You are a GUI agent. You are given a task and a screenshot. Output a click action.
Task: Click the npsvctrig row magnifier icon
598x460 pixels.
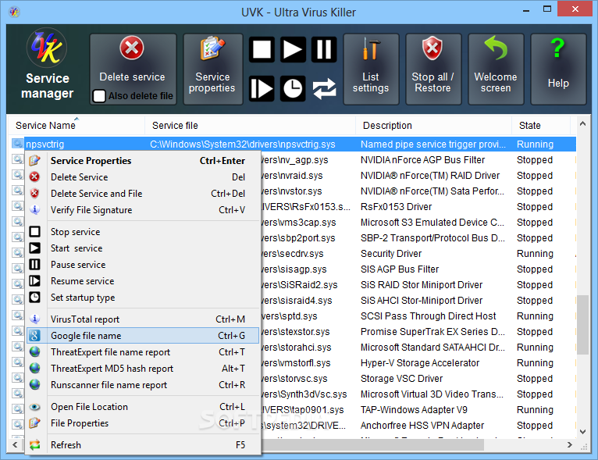[x=17, y=144]
